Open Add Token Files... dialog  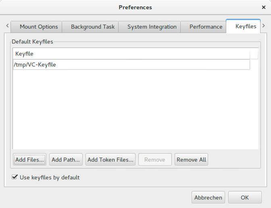coord(110,160)
